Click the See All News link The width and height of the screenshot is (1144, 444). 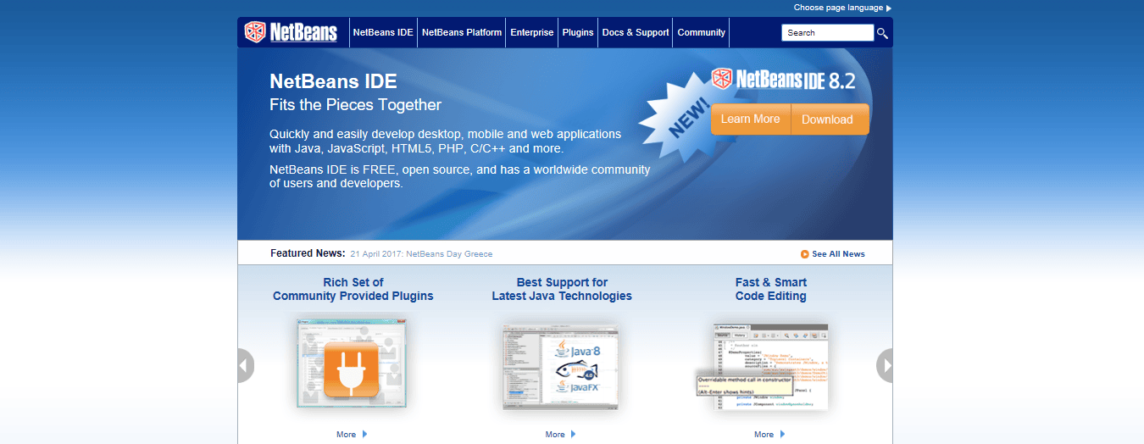(838, 254)
